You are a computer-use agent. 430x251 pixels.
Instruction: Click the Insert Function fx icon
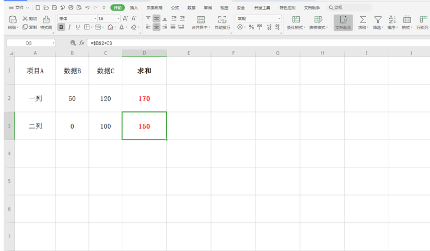[82, 43]
